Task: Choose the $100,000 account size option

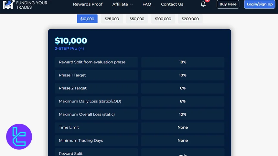Action: coord(163,19)
